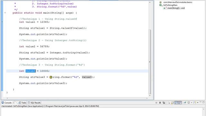Click '3. String.format("%d",value)' comment line
206x116 pixels.
(x=54, y=6)
